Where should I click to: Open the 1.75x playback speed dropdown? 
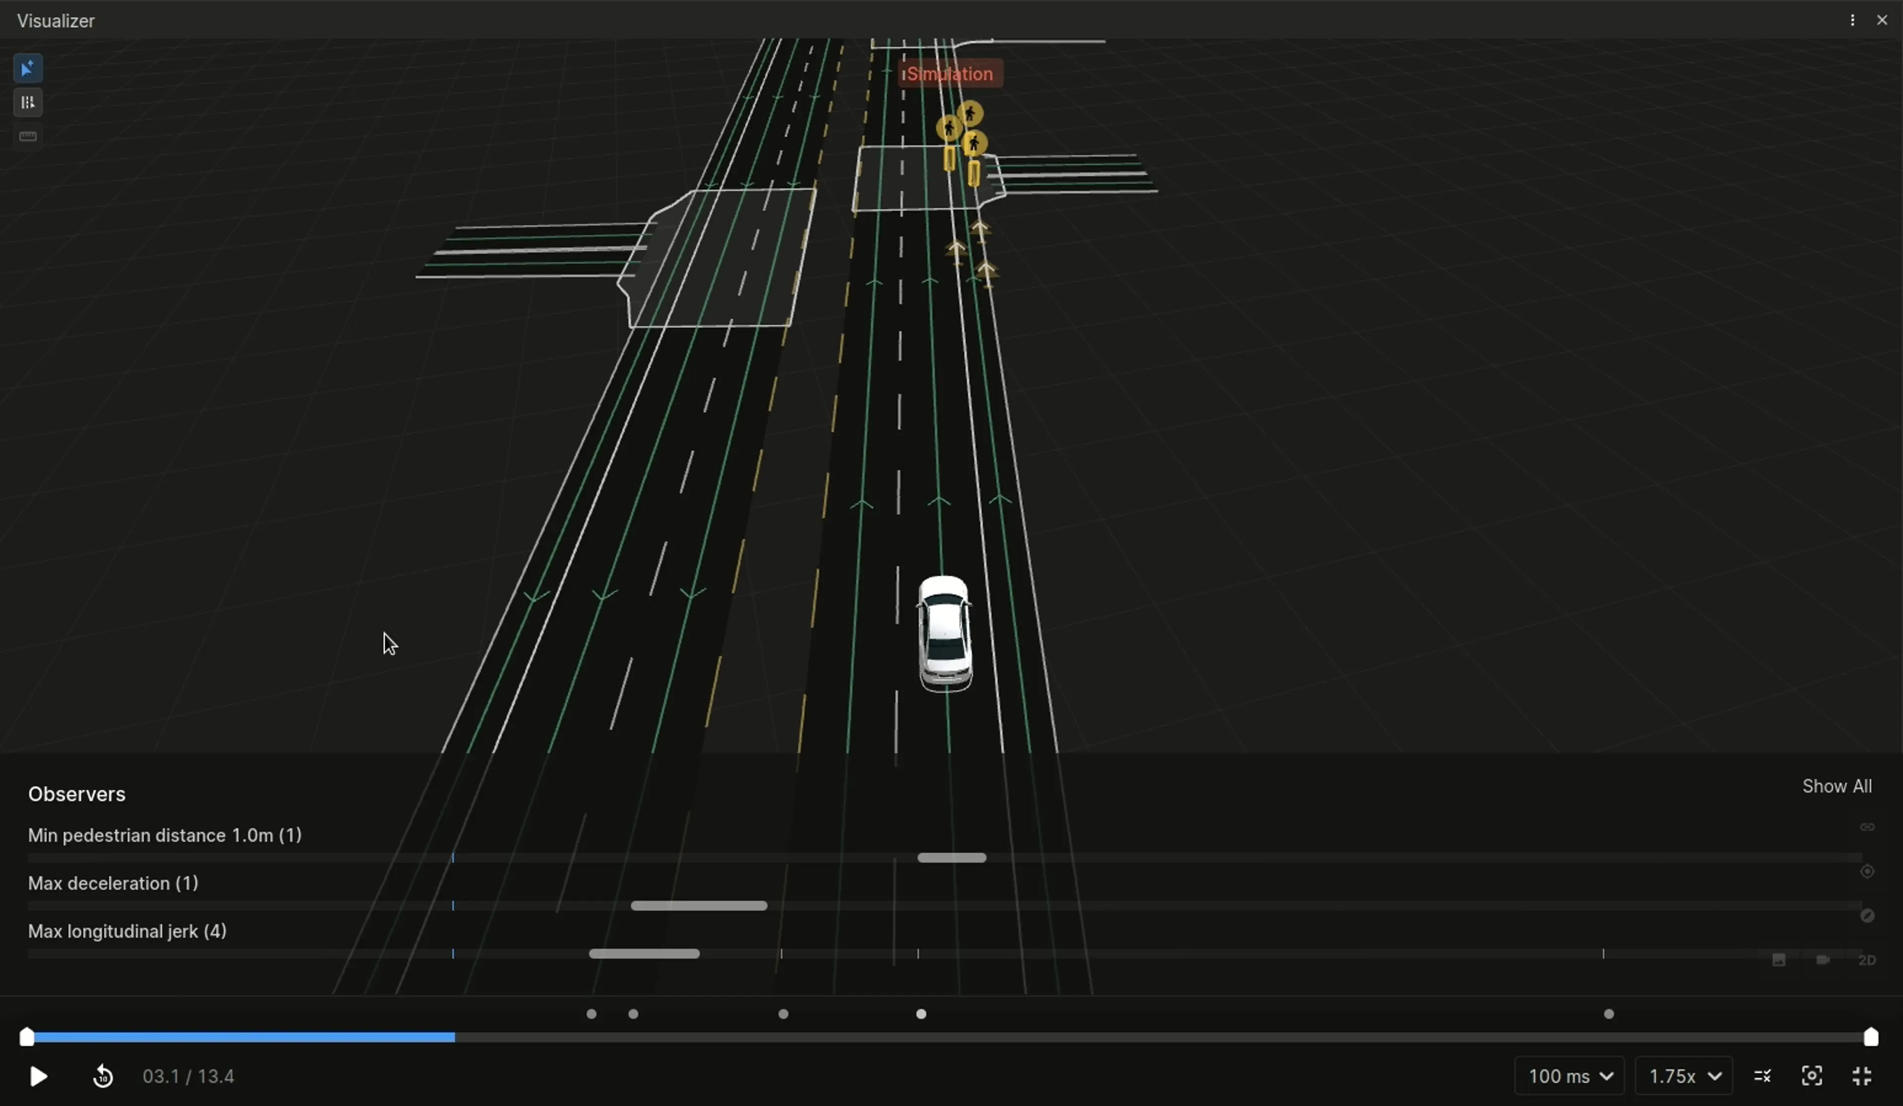[1684, 1077]
